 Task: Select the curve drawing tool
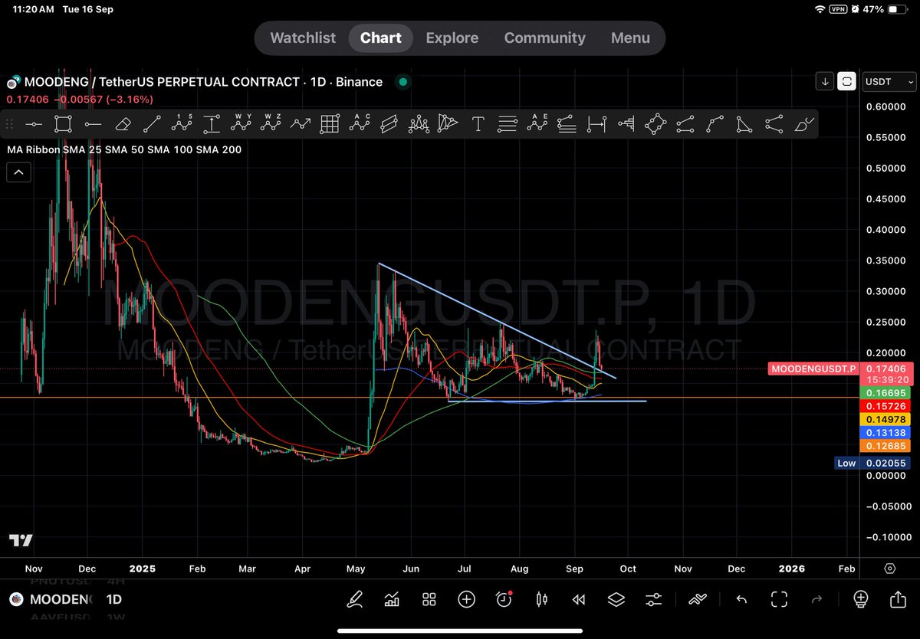point(715,123)
